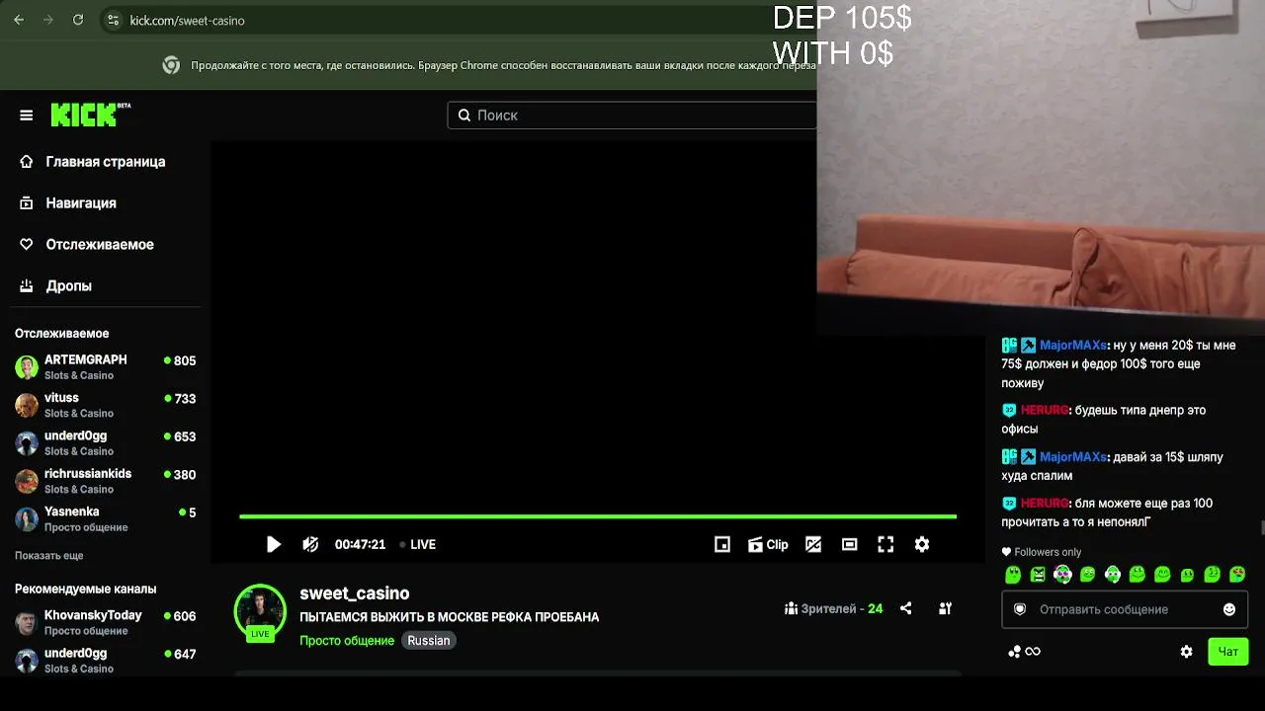1265x711 pixels.
Task: Click the Зрителей viewer count
Action: 834,608
